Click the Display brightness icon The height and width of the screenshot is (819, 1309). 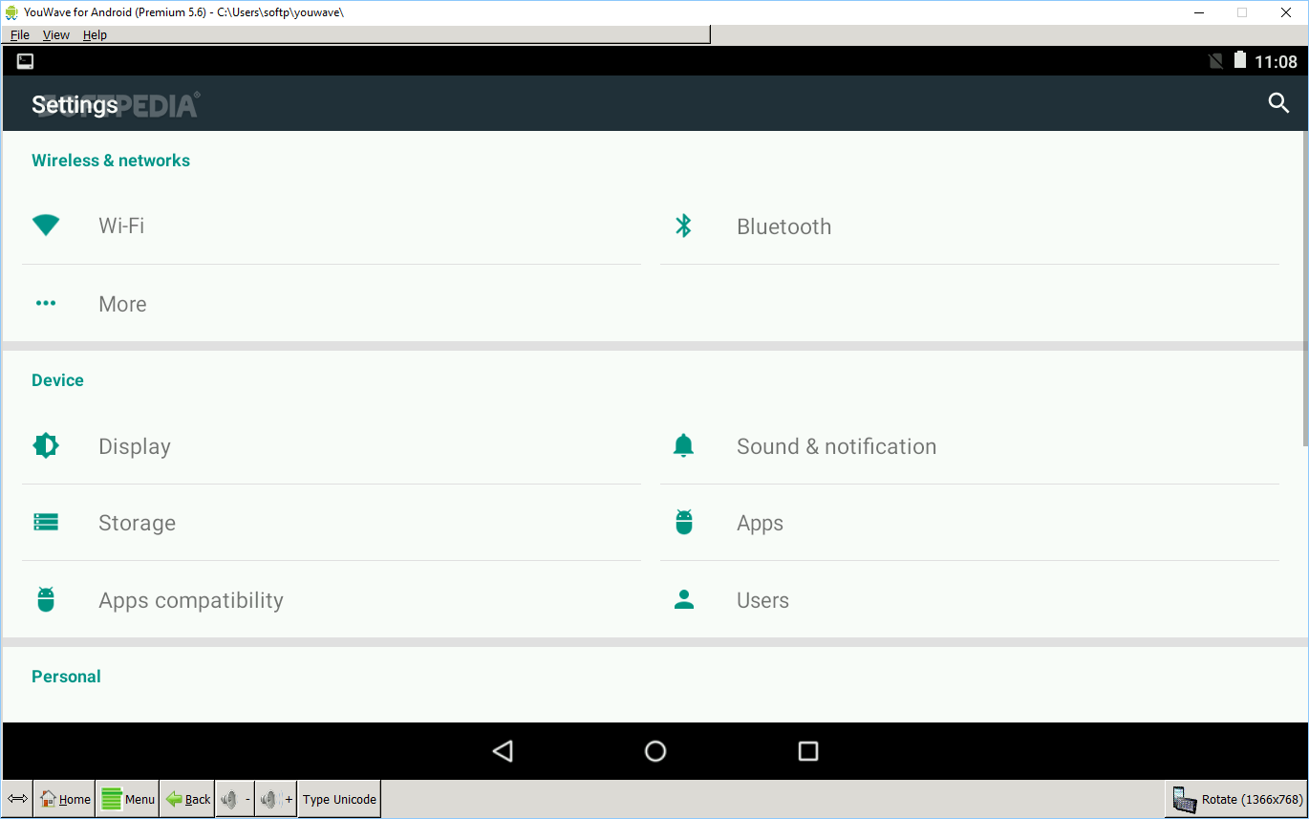click(x=46, y=445)
